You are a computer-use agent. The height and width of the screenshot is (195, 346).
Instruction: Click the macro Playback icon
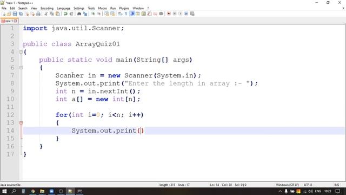point(180,14)
